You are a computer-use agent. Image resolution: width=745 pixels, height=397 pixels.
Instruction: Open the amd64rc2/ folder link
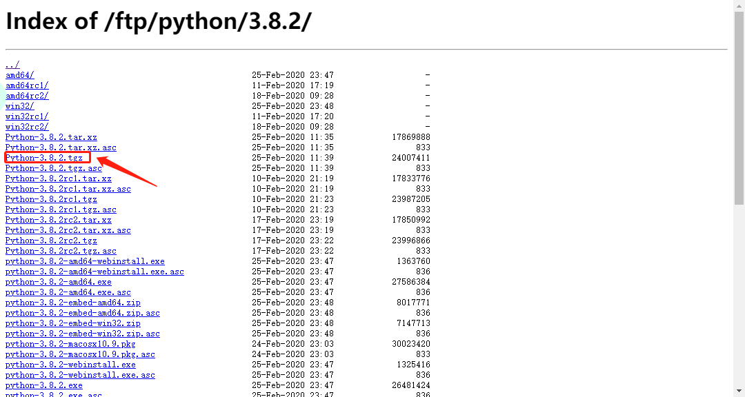click(x=27, y=96)
